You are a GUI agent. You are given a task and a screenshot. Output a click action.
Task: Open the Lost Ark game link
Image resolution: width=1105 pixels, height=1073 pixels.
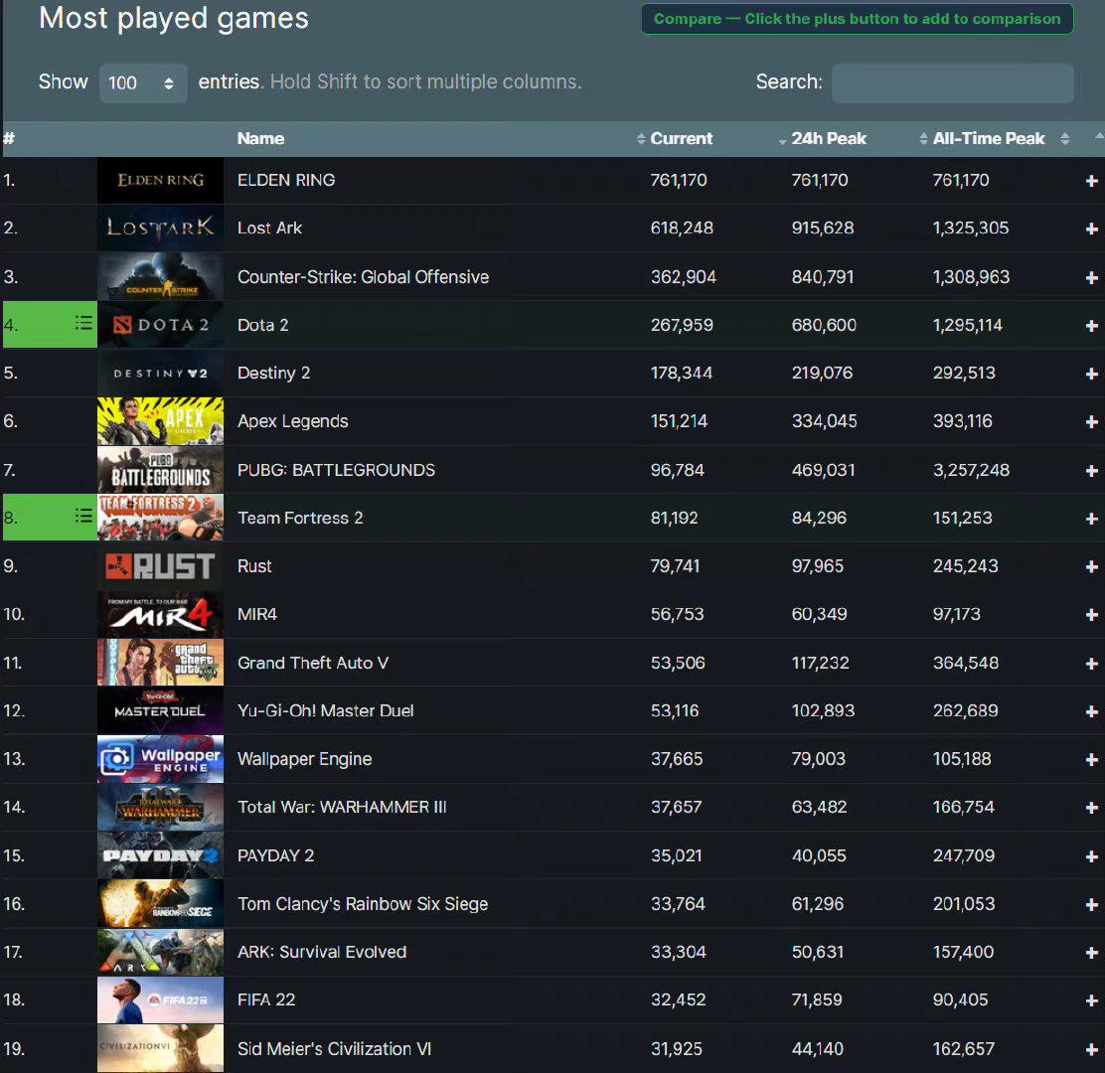tap(270, 229)
